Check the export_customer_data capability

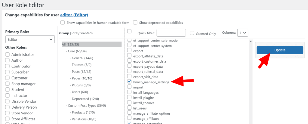tap(129, 60)
